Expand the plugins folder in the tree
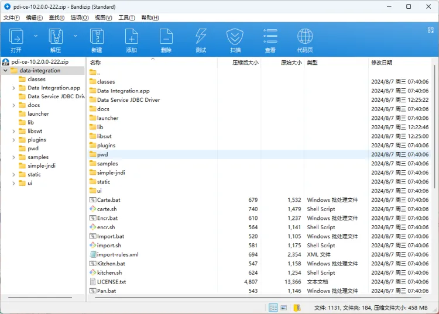The width and height of the screenshot is (439, 314). 13,140
